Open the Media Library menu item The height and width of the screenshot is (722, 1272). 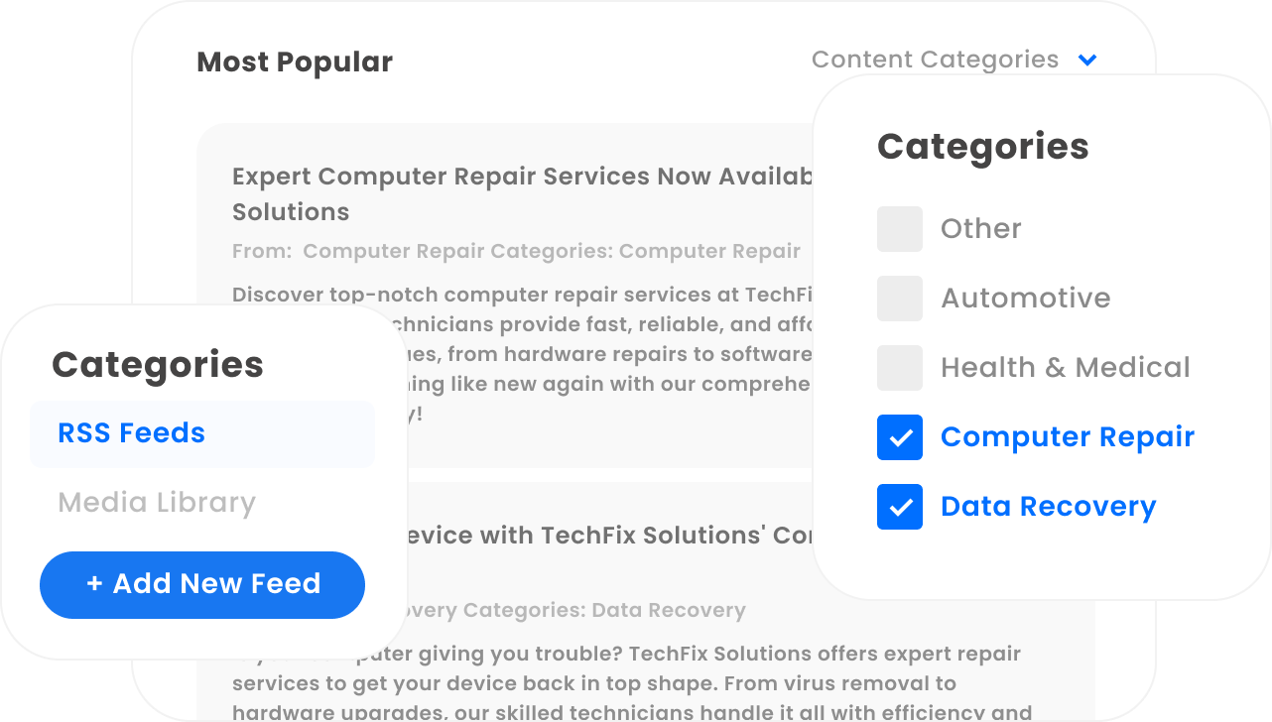(157, 503)
